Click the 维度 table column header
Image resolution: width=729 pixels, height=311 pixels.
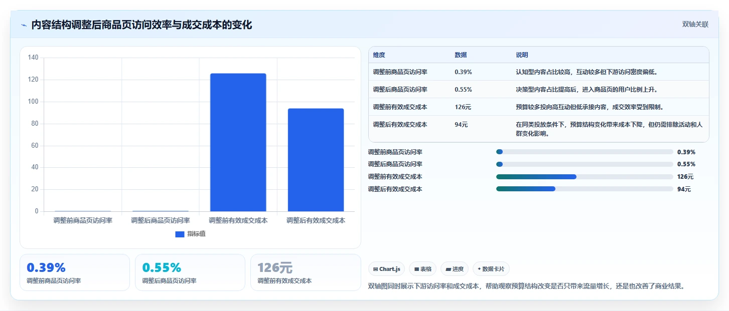pos(379,55)
